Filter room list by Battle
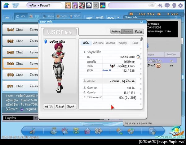The width and height of the screenshot is (186, 145). click(x=61, y=16)
